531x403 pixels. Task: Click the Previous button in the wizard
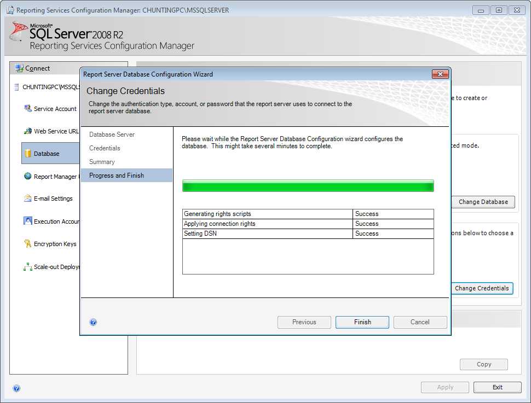[x=304, y=322]
